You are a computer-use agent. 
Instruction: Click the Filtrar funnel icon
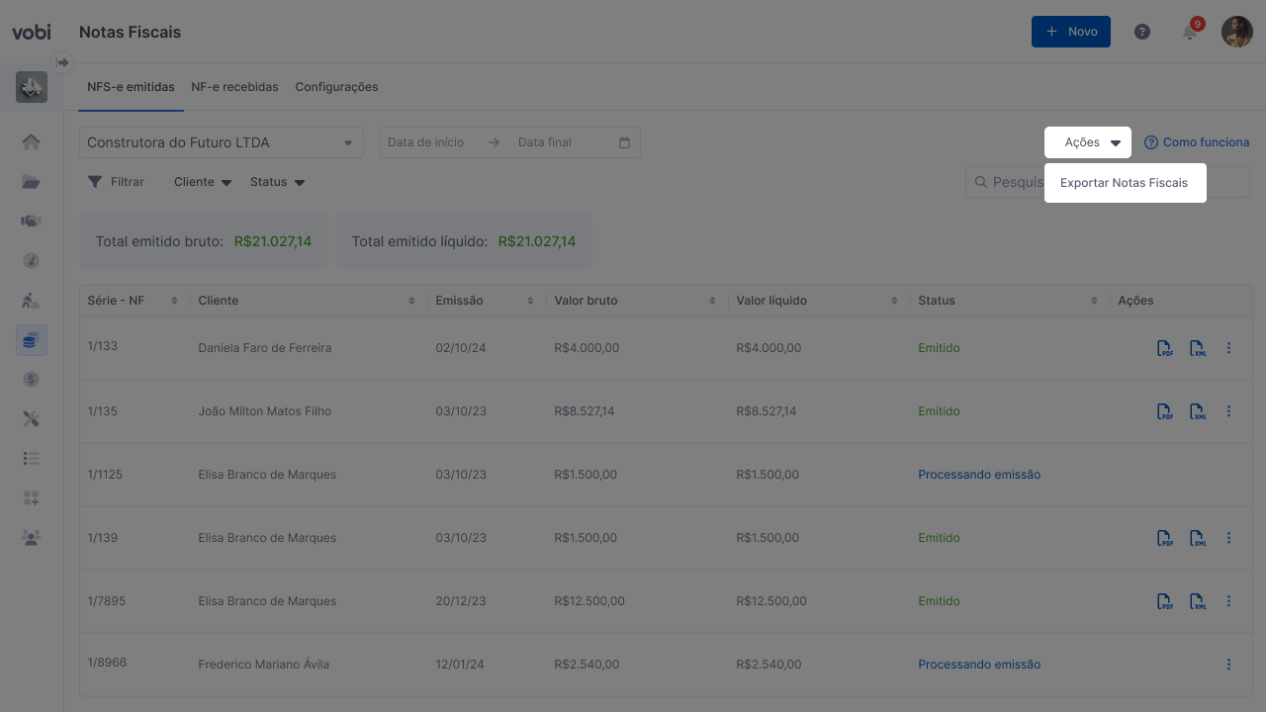click(x=95, y=182)
